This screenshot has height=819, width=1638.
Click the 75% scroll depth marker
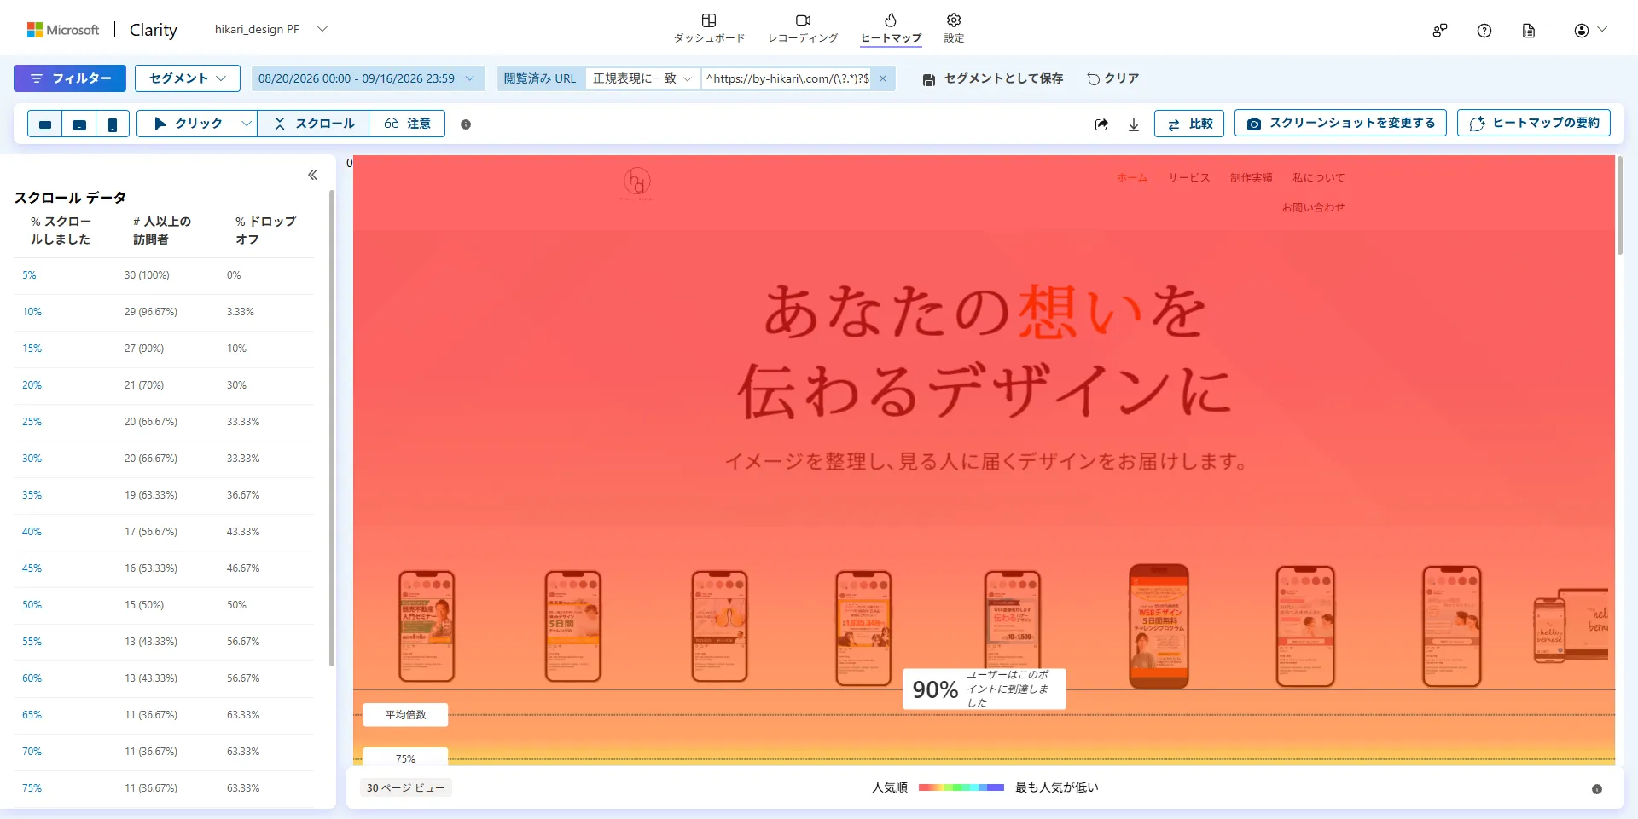pyautogui.click(x=405, y=758)
